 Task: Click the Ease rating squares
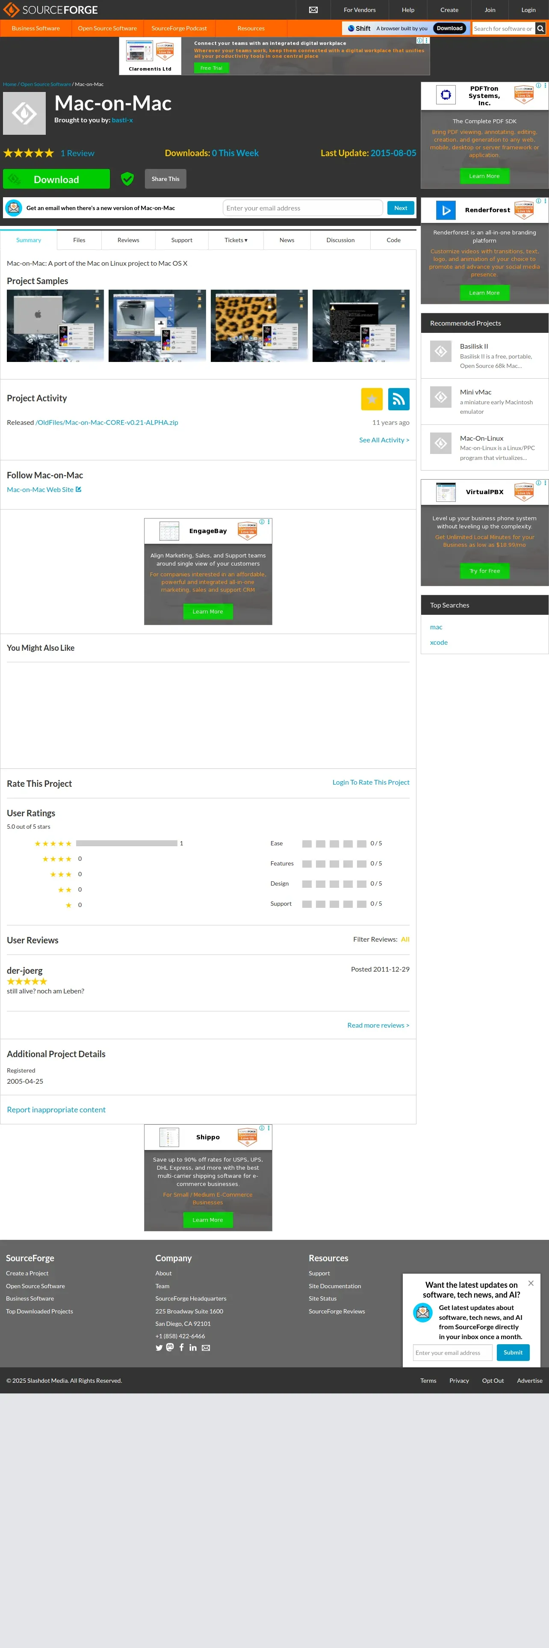[334, 843]
